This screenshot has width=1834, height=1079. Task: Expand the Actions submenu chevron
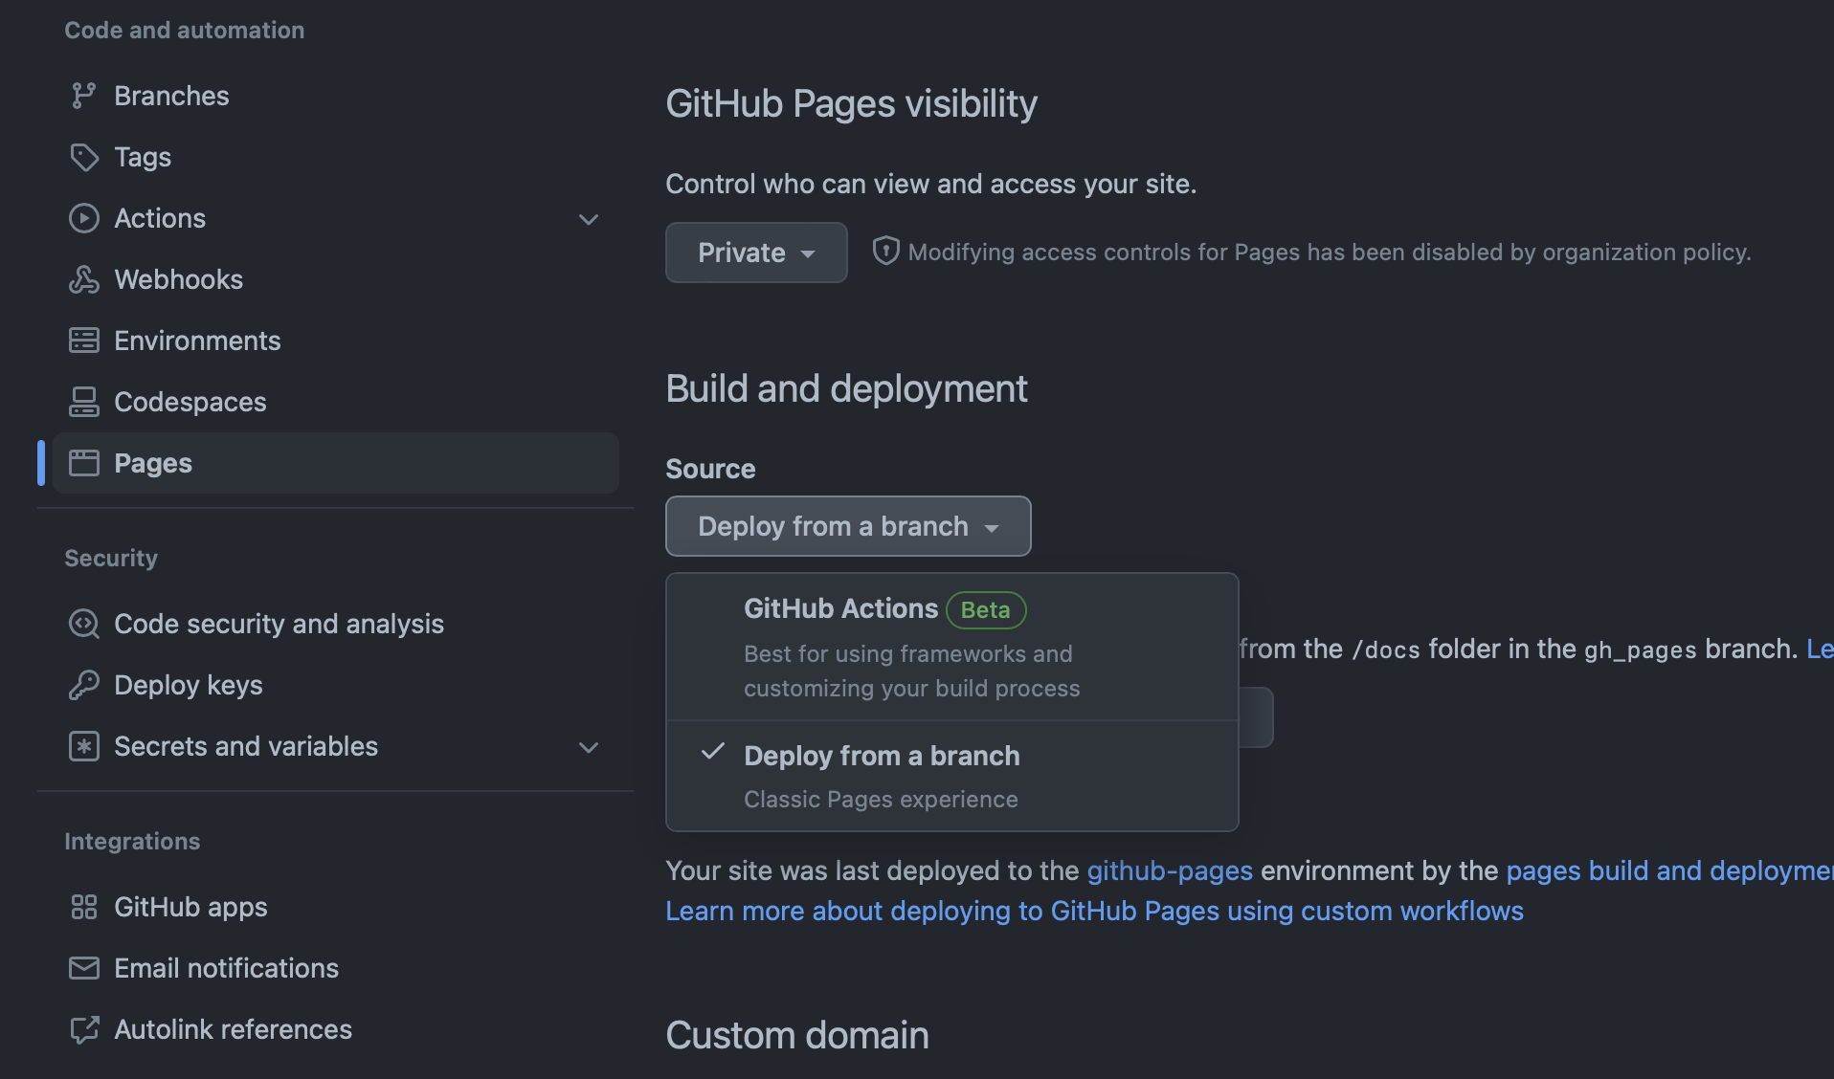pyautogui.click(x=589, y=219)
